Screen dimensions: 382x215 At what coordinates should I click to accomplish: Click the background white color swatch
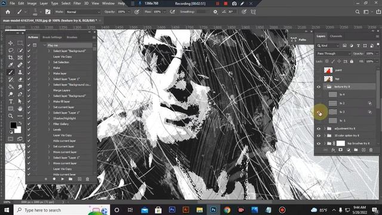pos(19,130)
